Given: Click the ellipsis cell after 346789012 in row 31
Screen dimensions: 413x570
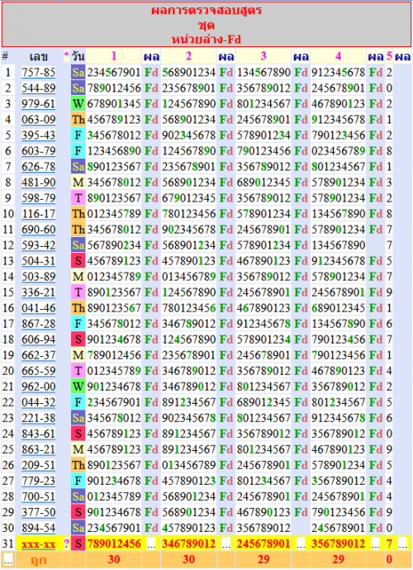Looking at the screenshot, I should point(226,544).
